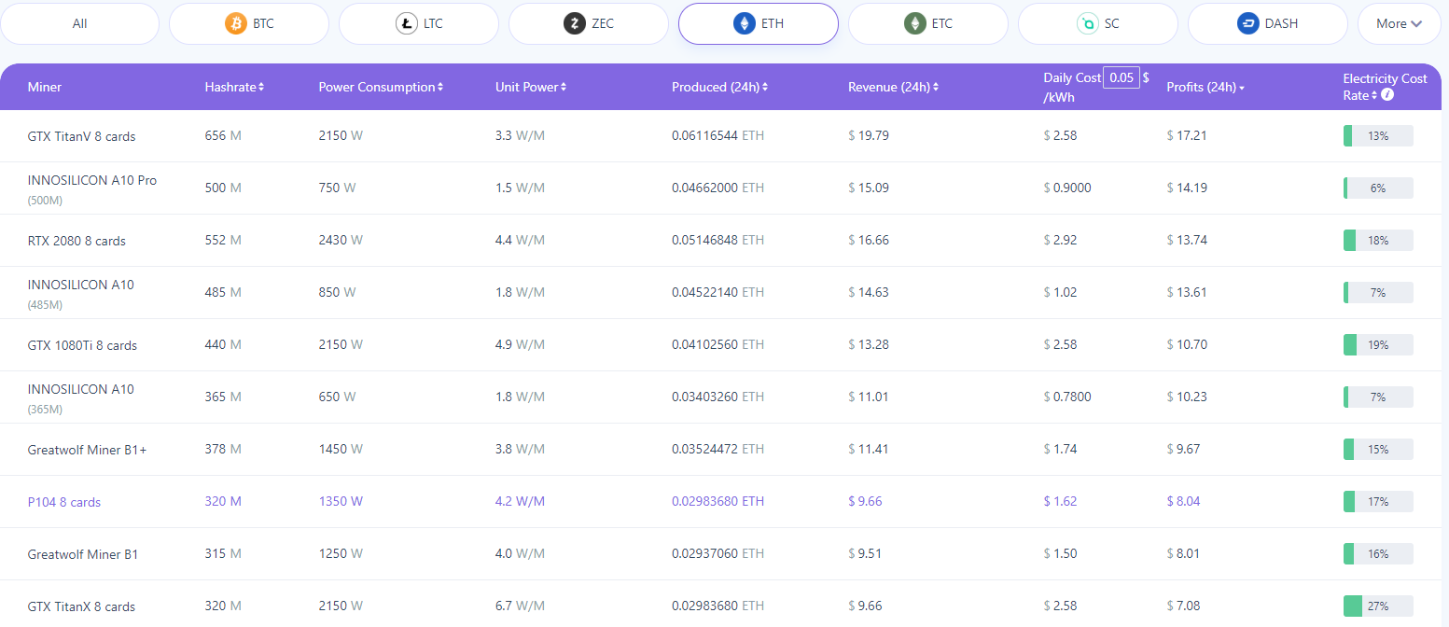This screenshot has height=627, width=1449.
Task: Switch to the All coins tab
Action: (80, 22)
